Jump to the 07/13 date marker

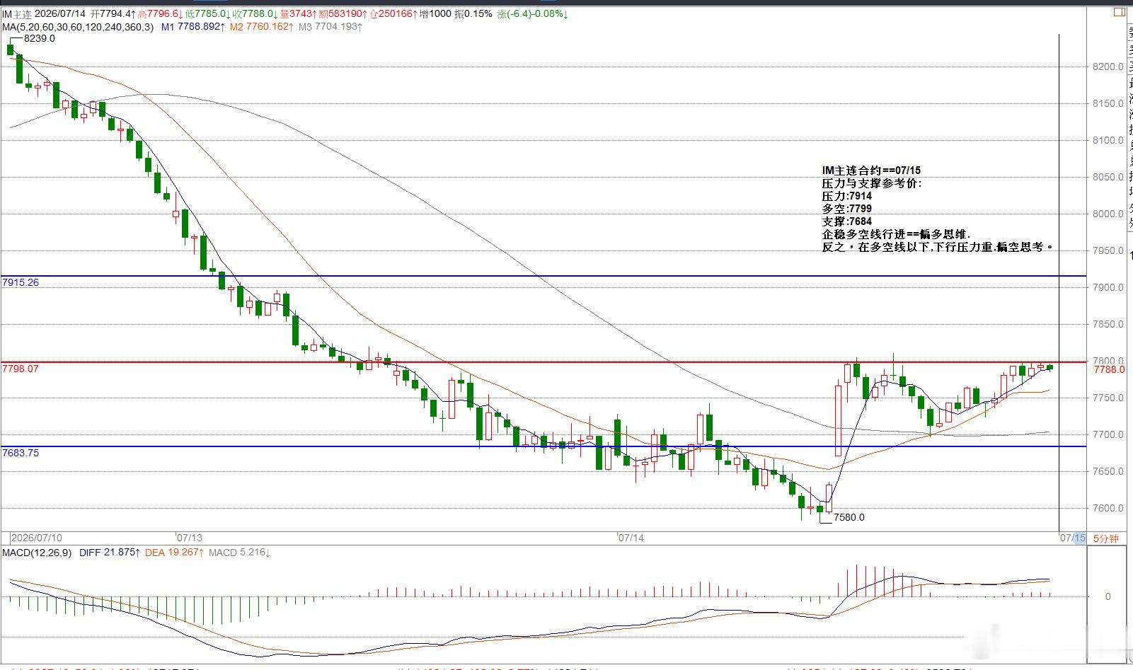click(190, 538)
